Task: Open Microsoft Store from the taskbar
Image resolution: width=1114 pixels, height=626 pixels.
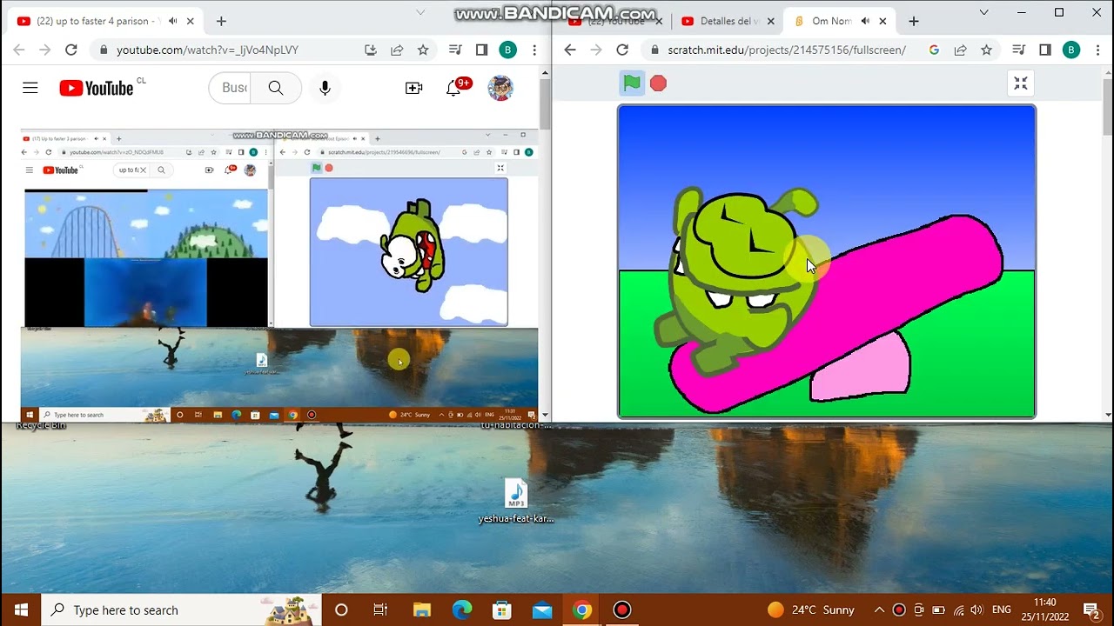Action: tap(502, 609)
